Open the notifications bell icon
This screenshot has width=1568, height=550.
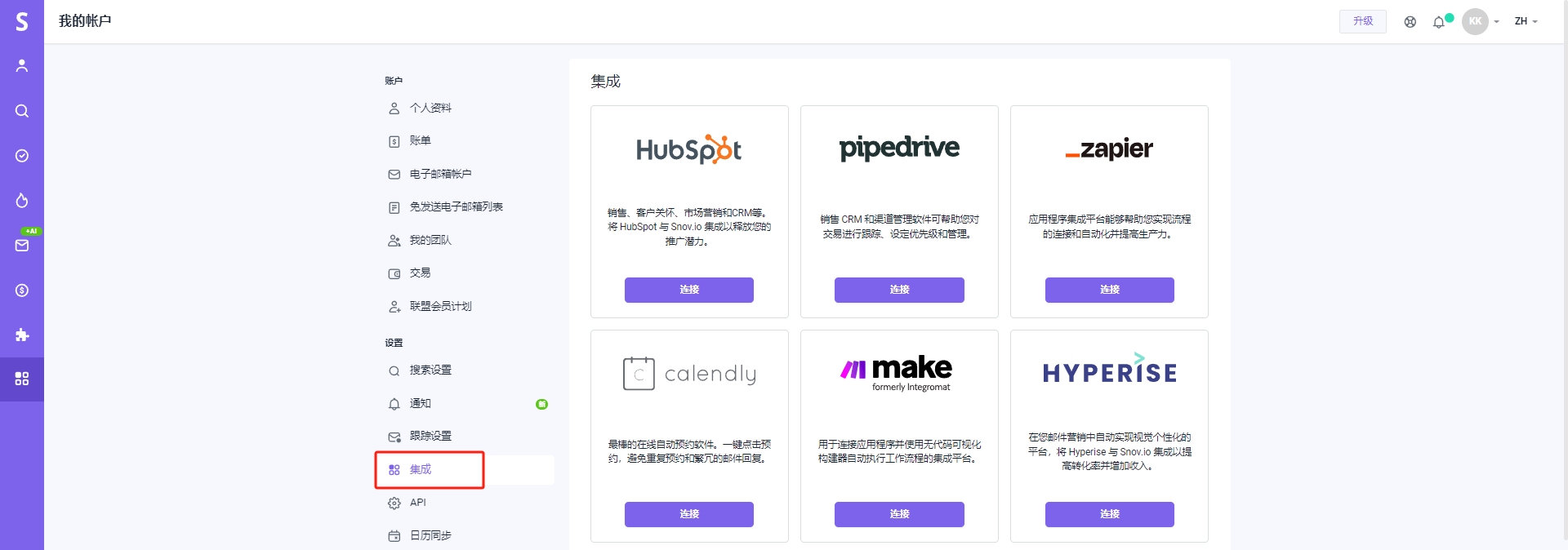tap(1439, 22)
